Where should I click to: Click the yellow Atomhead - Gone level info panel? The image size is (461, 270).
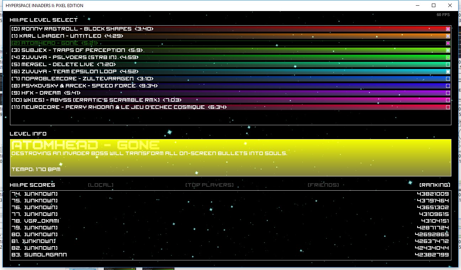tap(231, 158)
